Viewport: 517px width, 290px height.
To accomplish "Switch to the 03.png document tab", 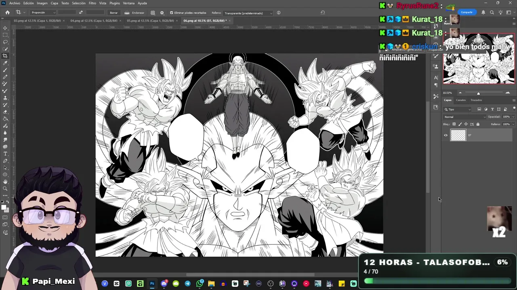I will (37, 21).
